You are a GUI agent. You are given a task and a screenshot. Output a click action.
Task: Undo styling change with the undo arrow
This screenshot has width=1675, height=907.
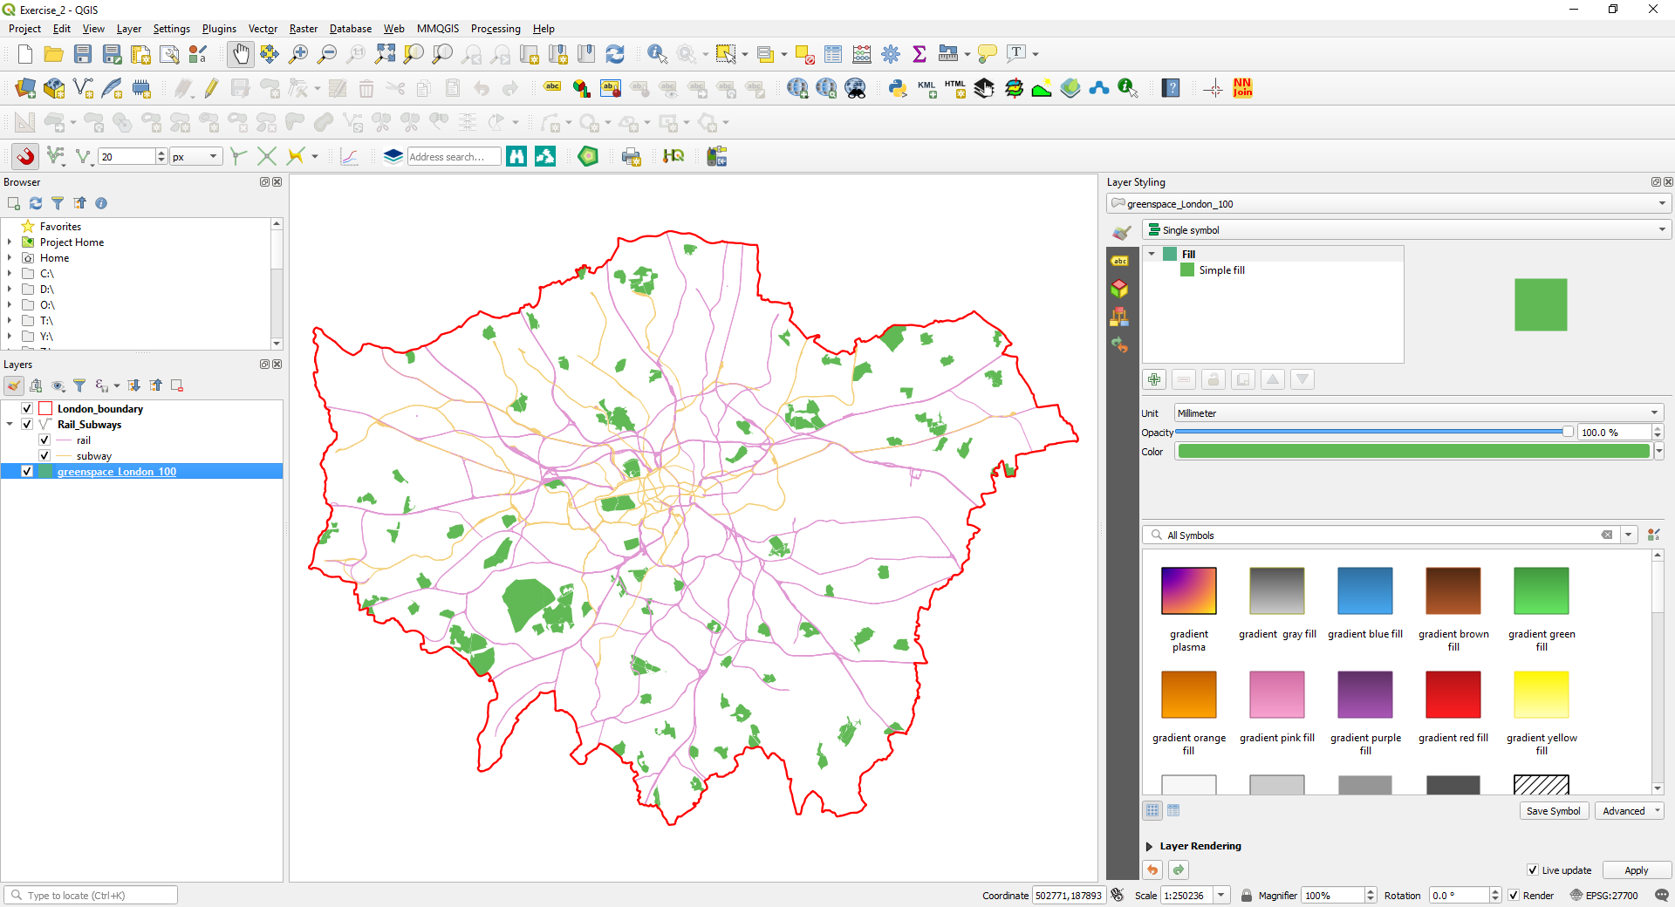[1152, 870]
